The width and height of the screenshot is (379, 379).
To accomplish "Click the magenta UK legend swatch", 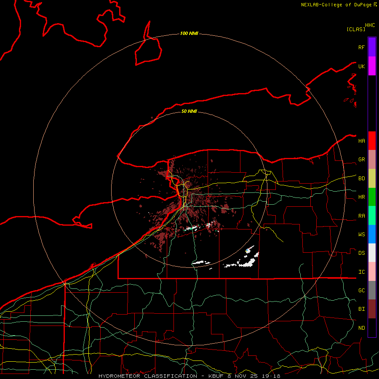I will coord(372,66).
